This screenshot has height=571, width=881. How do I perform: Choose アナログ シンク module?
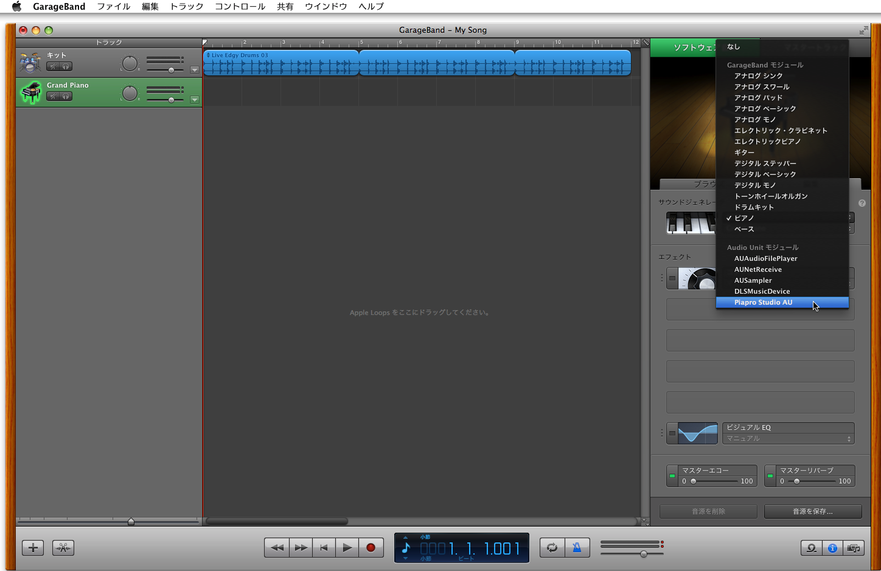782,76
